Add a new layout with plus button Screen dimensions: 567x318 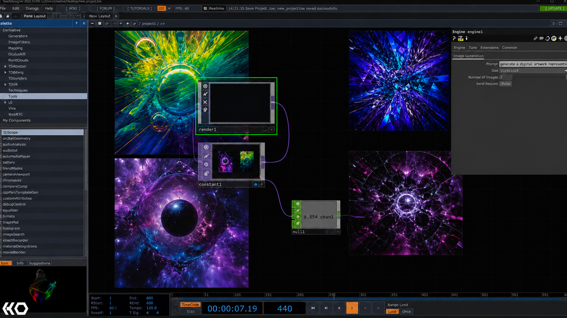[116, 16]
